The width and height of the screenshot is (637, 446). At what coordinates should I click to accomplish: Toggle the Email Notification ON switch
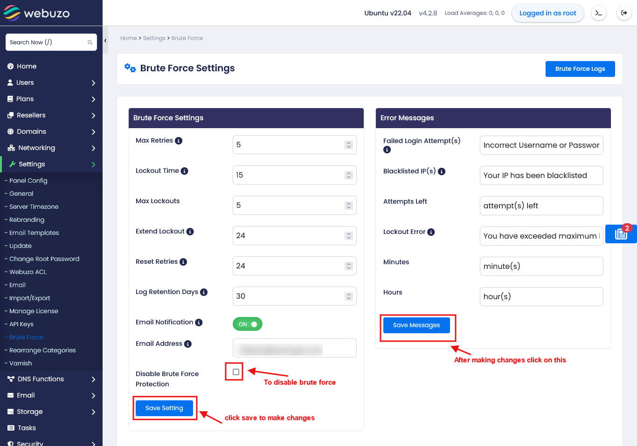tap(248, 324)
